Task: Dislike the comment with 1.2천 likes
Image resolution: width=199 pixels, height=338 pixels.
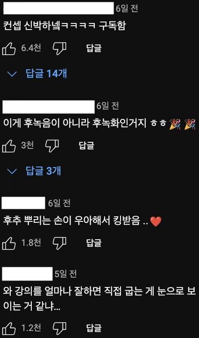Action: pyautogui.click(x=60, y=329)
